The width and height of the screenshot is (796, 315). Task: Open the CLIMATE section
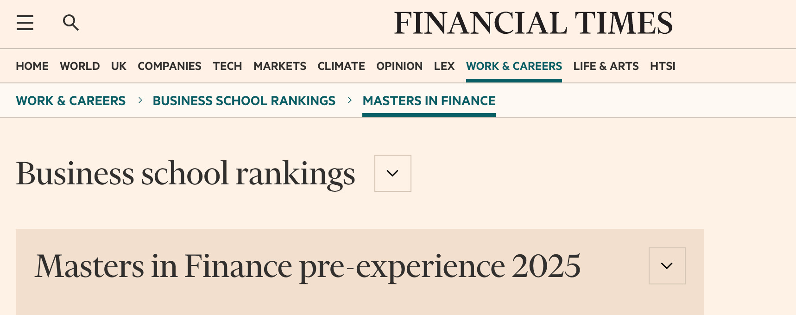(x=341, y=66)
